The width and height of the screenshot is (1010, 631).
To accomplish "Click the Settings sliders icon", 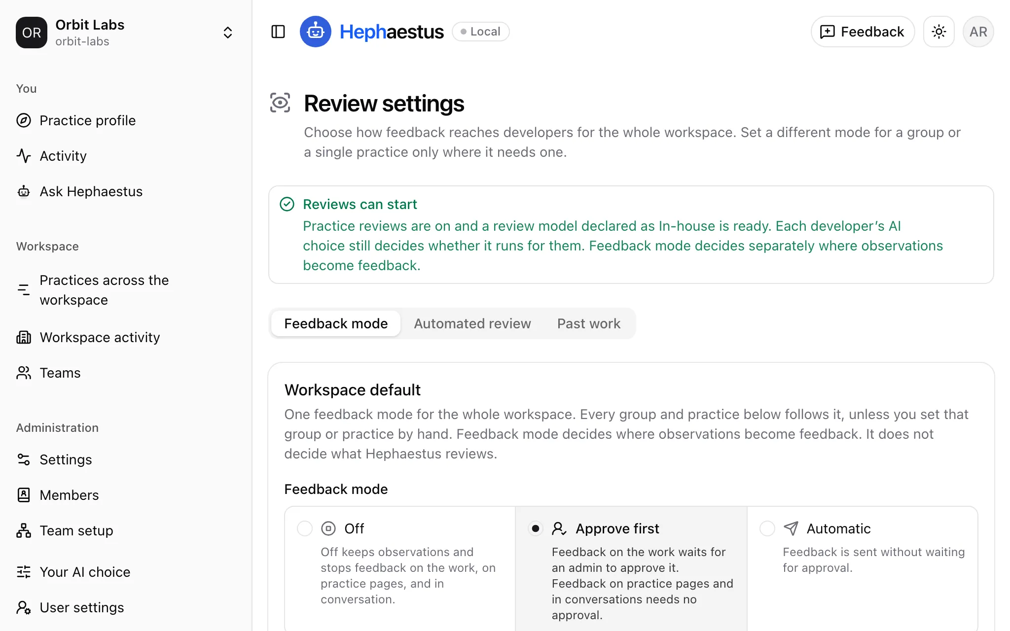I will (24, 459).
